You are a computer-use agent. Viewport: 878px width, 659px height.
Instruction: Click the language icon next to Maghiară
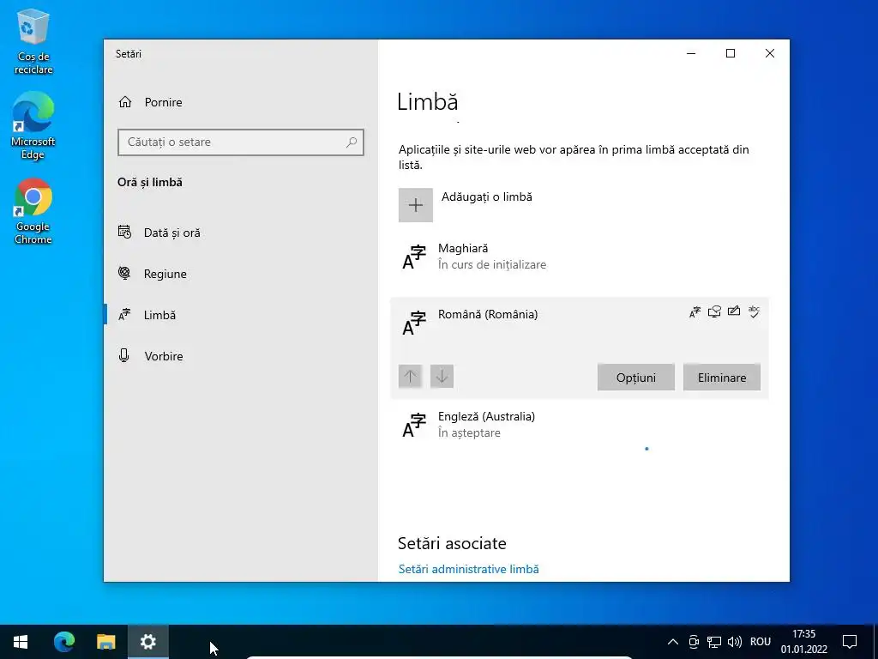[414, 257]
